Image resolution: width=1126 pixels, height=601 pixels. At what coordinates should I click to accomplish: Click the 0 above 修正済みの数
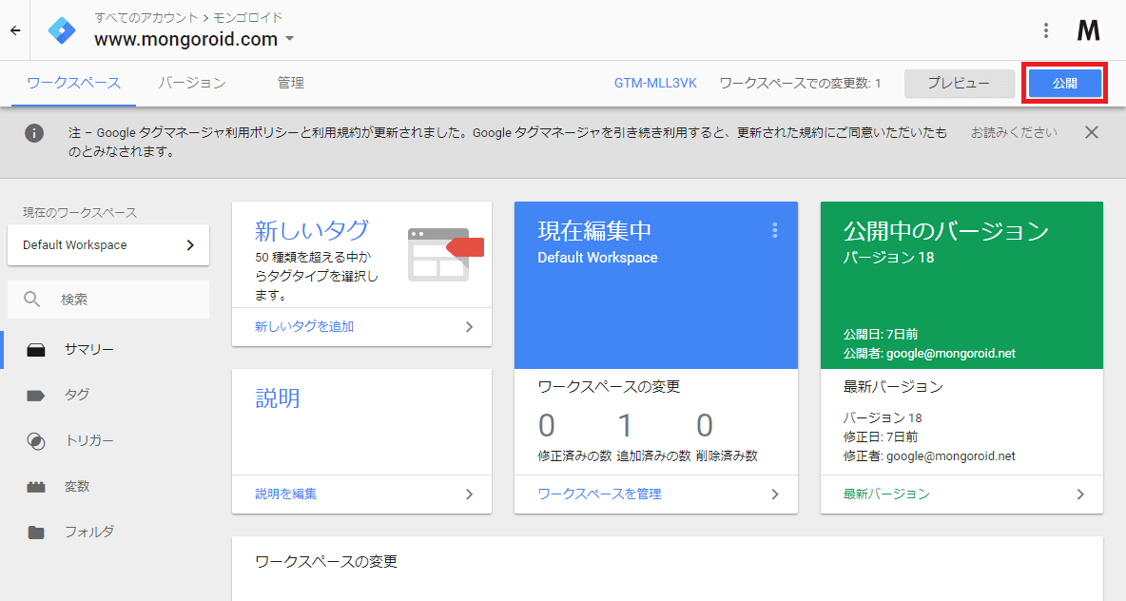tap(547, 426)
